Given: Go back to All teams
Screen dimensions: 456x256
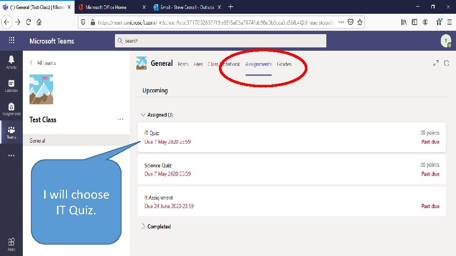Looking at the screenshot, I should point(43,63).
